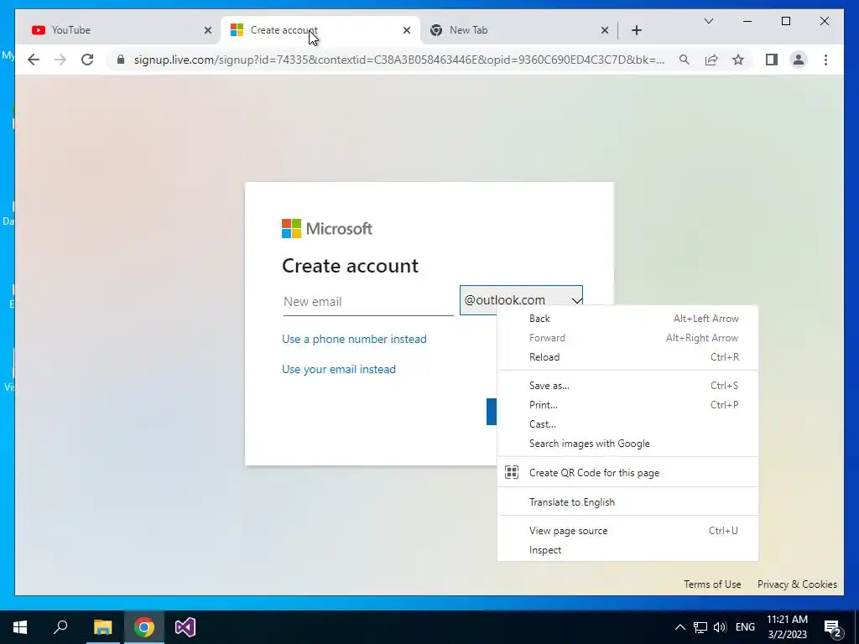Click the URL in the address bar
The image size is (859, 644).
click(399, 60)
